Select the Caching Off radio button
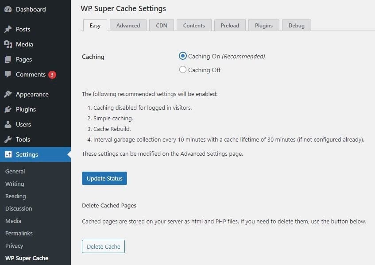This screenshot has width=375, height=265. pos(182,69)
